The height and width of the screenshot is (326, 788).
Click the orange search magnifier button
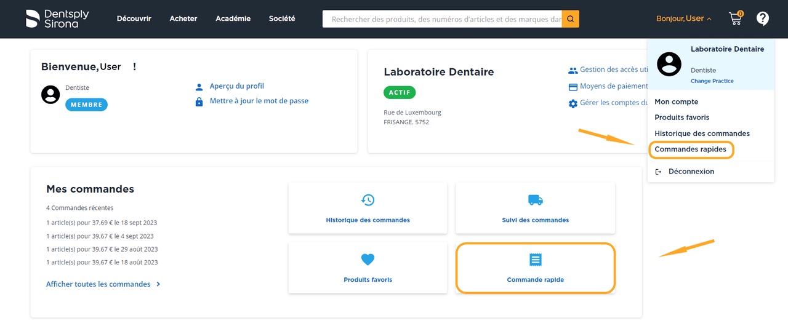pos(571,19)
